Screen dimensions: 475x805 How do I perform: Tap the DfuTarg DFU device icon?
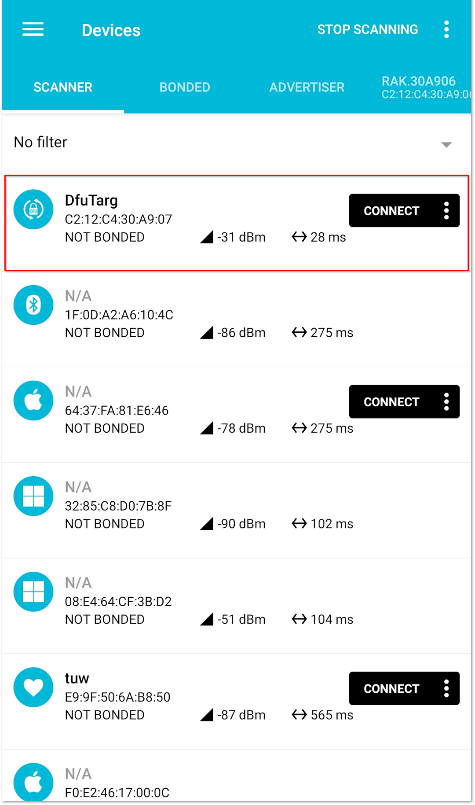click(33, 210)
